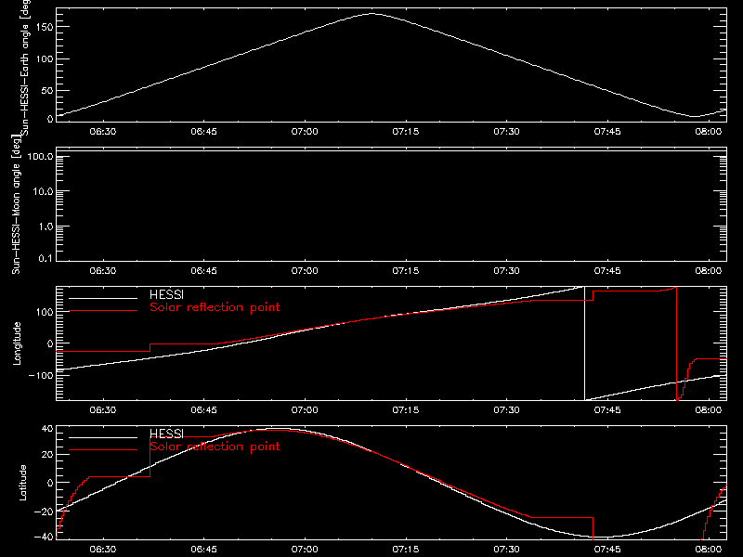Click the 10.0 tick on Moon angle axis

[43, 191]
